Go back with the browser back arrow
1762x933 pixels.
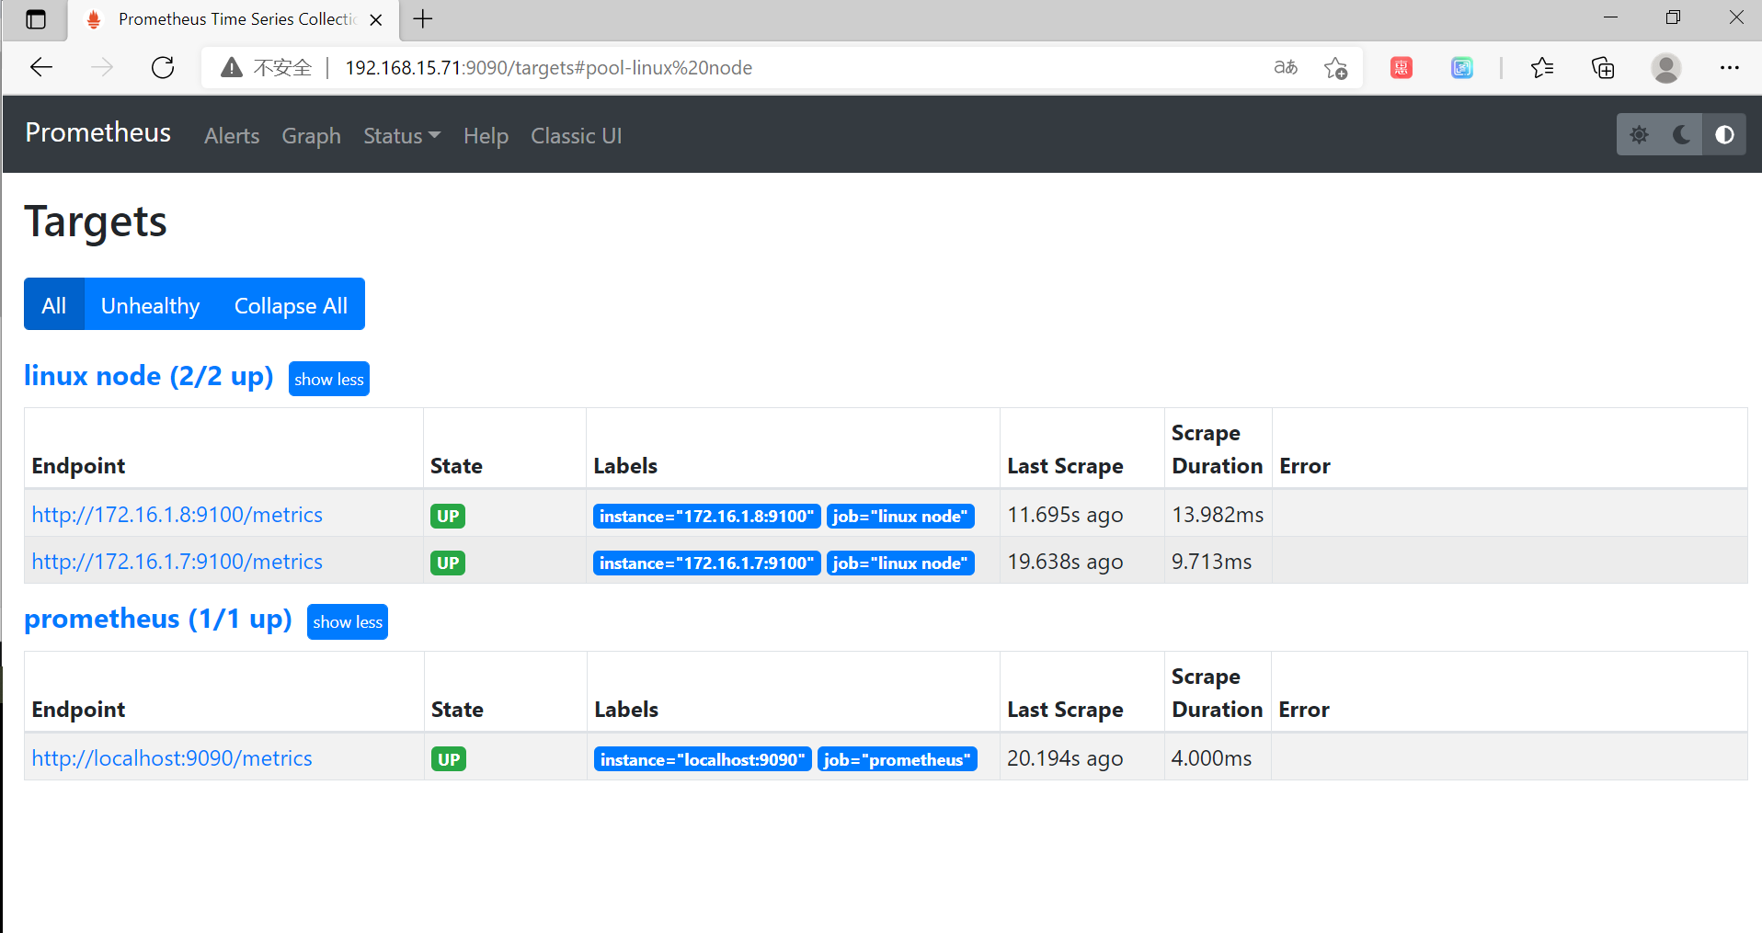41,67
